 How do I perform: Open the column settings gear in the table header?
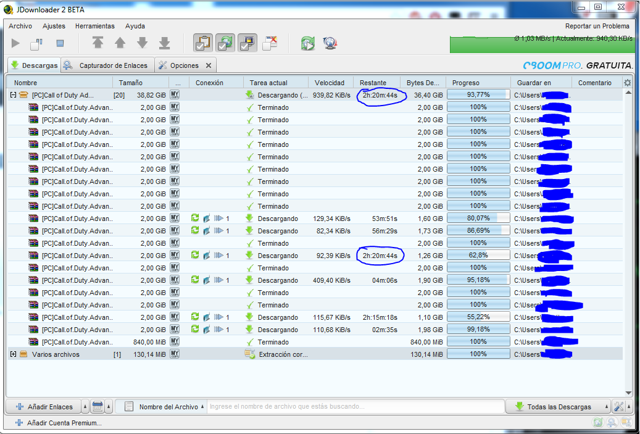(x=627, y=83)
